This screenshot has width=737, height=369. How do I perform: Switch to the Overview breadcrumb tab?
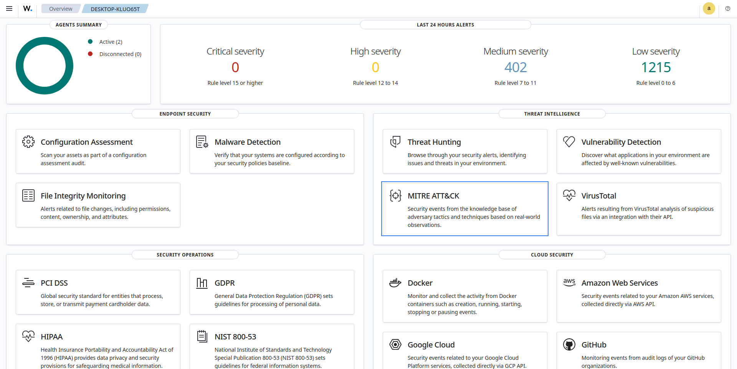(61, 9)
